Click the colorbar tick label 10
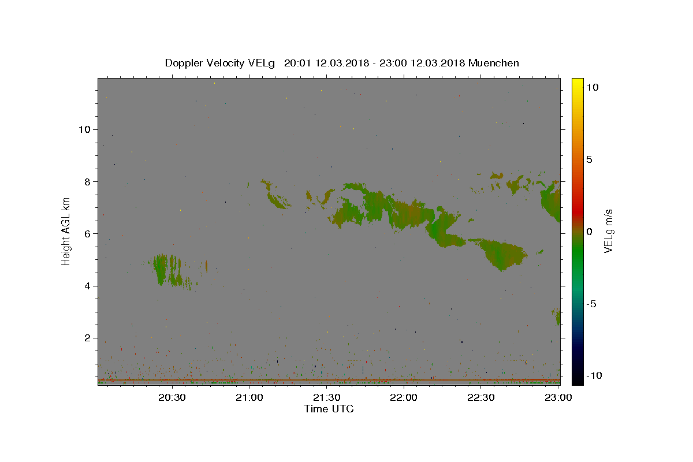The image size is (693, 462). pyautogui.click(x=592, y=87)
